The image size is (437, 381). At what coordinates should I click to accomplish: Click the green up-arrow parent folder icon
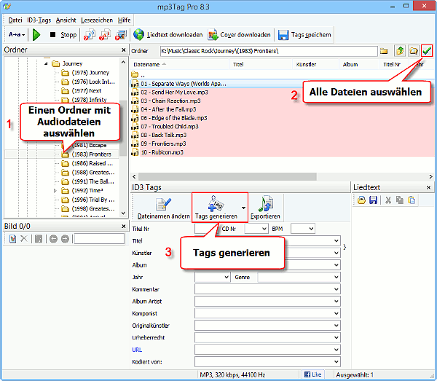400,51
